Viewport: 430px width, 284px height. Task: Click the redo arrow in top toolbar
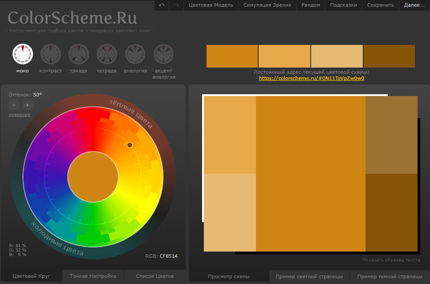point(176,5)
